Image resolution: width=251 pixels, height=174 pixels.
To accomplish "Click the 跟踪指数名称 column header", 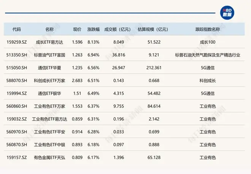I will click(208, 29).
